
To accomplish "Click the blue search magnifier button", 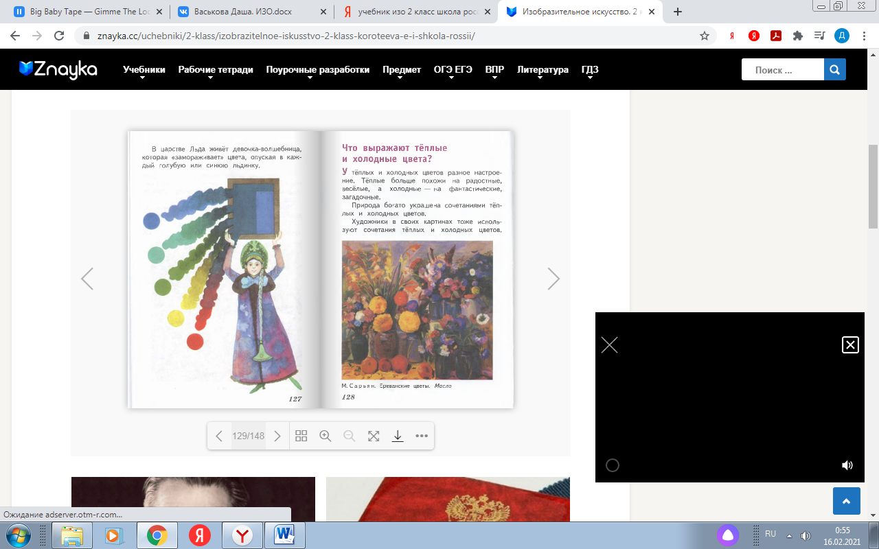I will click(x=835, y=69).
